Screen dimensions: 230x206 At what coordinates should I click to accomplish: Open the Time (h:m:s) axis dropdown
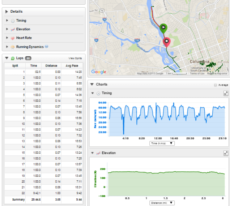point(162,143)
